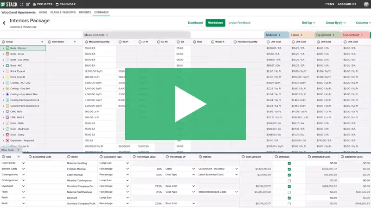Click the Leave Feedback link
The width and height of the screenshot is (371, 208).
coord(239,23)
